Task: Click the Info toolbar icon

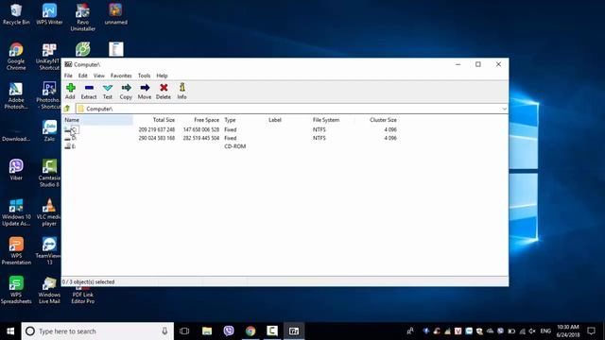Action: coord(182,88)
